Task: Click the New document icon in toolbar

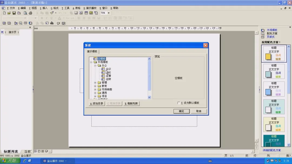Action: point(4,13)
